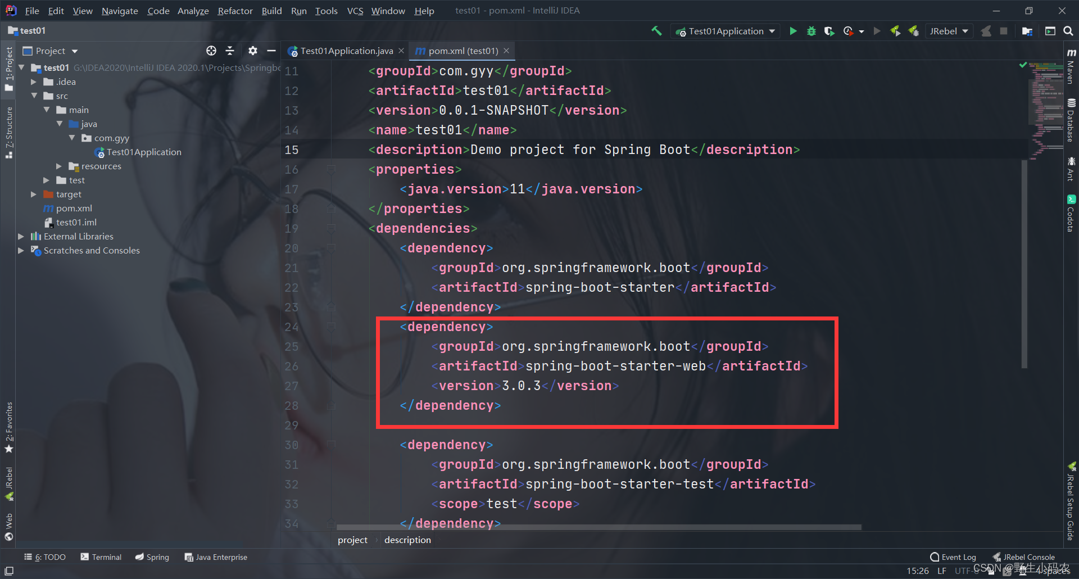Open the Structure tool window
This screenshot has width=1079, height=579.
(x=9, y=132)
